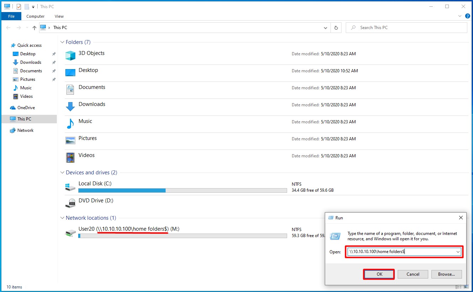Viewport: 473px width, 292px height.
Task: Collapse the Network locations group
Action: pyautogui.click(x=62, y=218)
